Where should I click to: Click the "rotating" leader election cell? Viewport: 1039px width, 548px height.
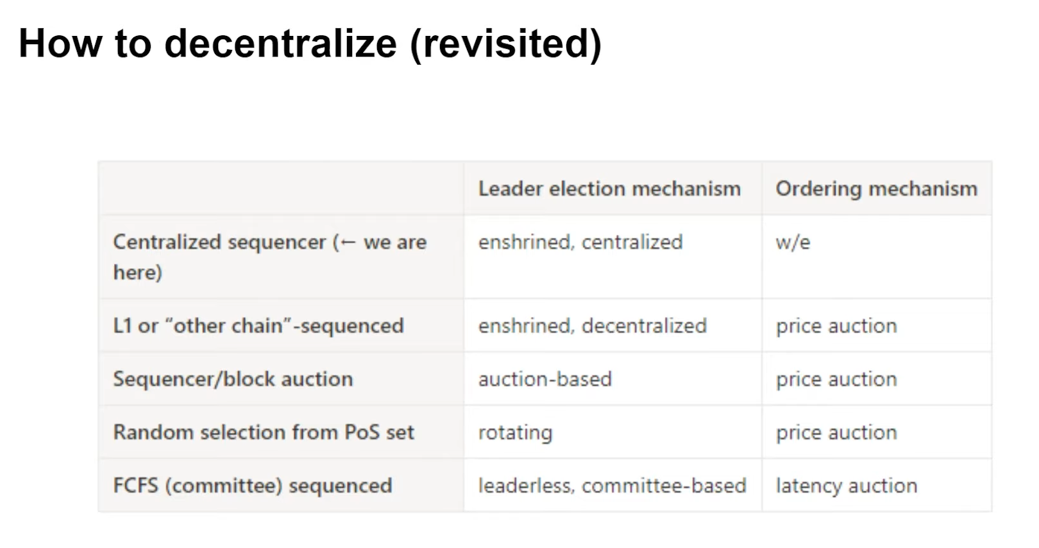point(515,432)
